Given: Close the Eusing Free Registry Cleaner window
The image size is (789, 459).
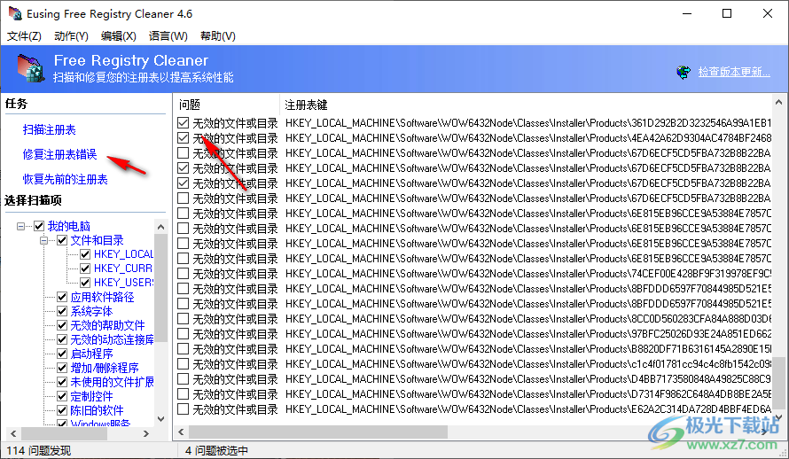Looking at the screenshot, I should pos(768,13).
